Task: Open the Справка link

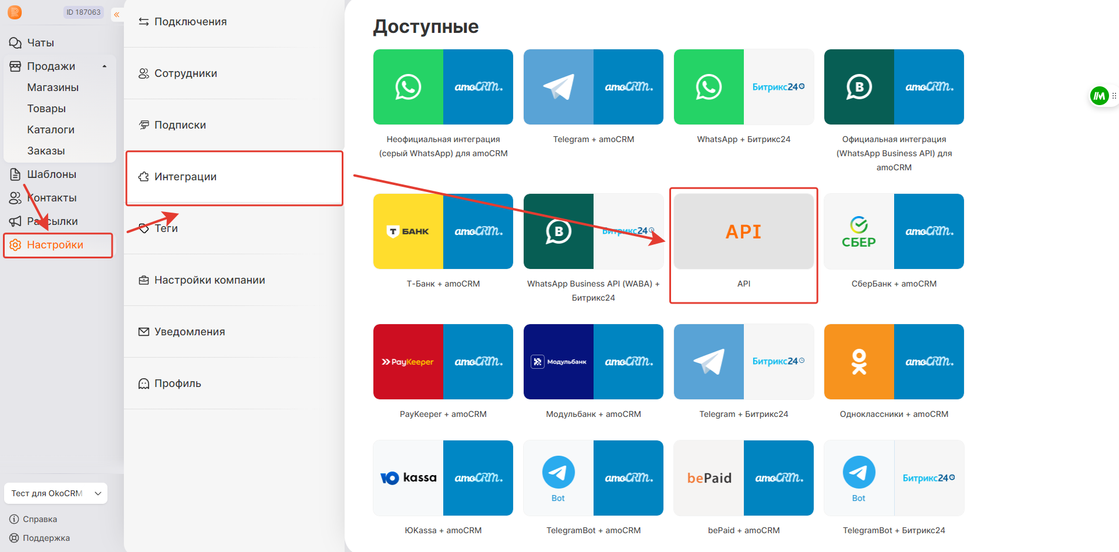Action: click(33, 519)
